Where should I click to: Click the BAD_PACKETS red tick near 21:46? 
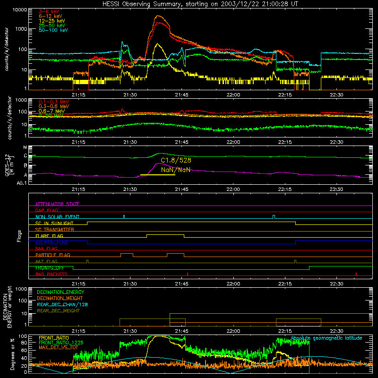click(188, 274)
